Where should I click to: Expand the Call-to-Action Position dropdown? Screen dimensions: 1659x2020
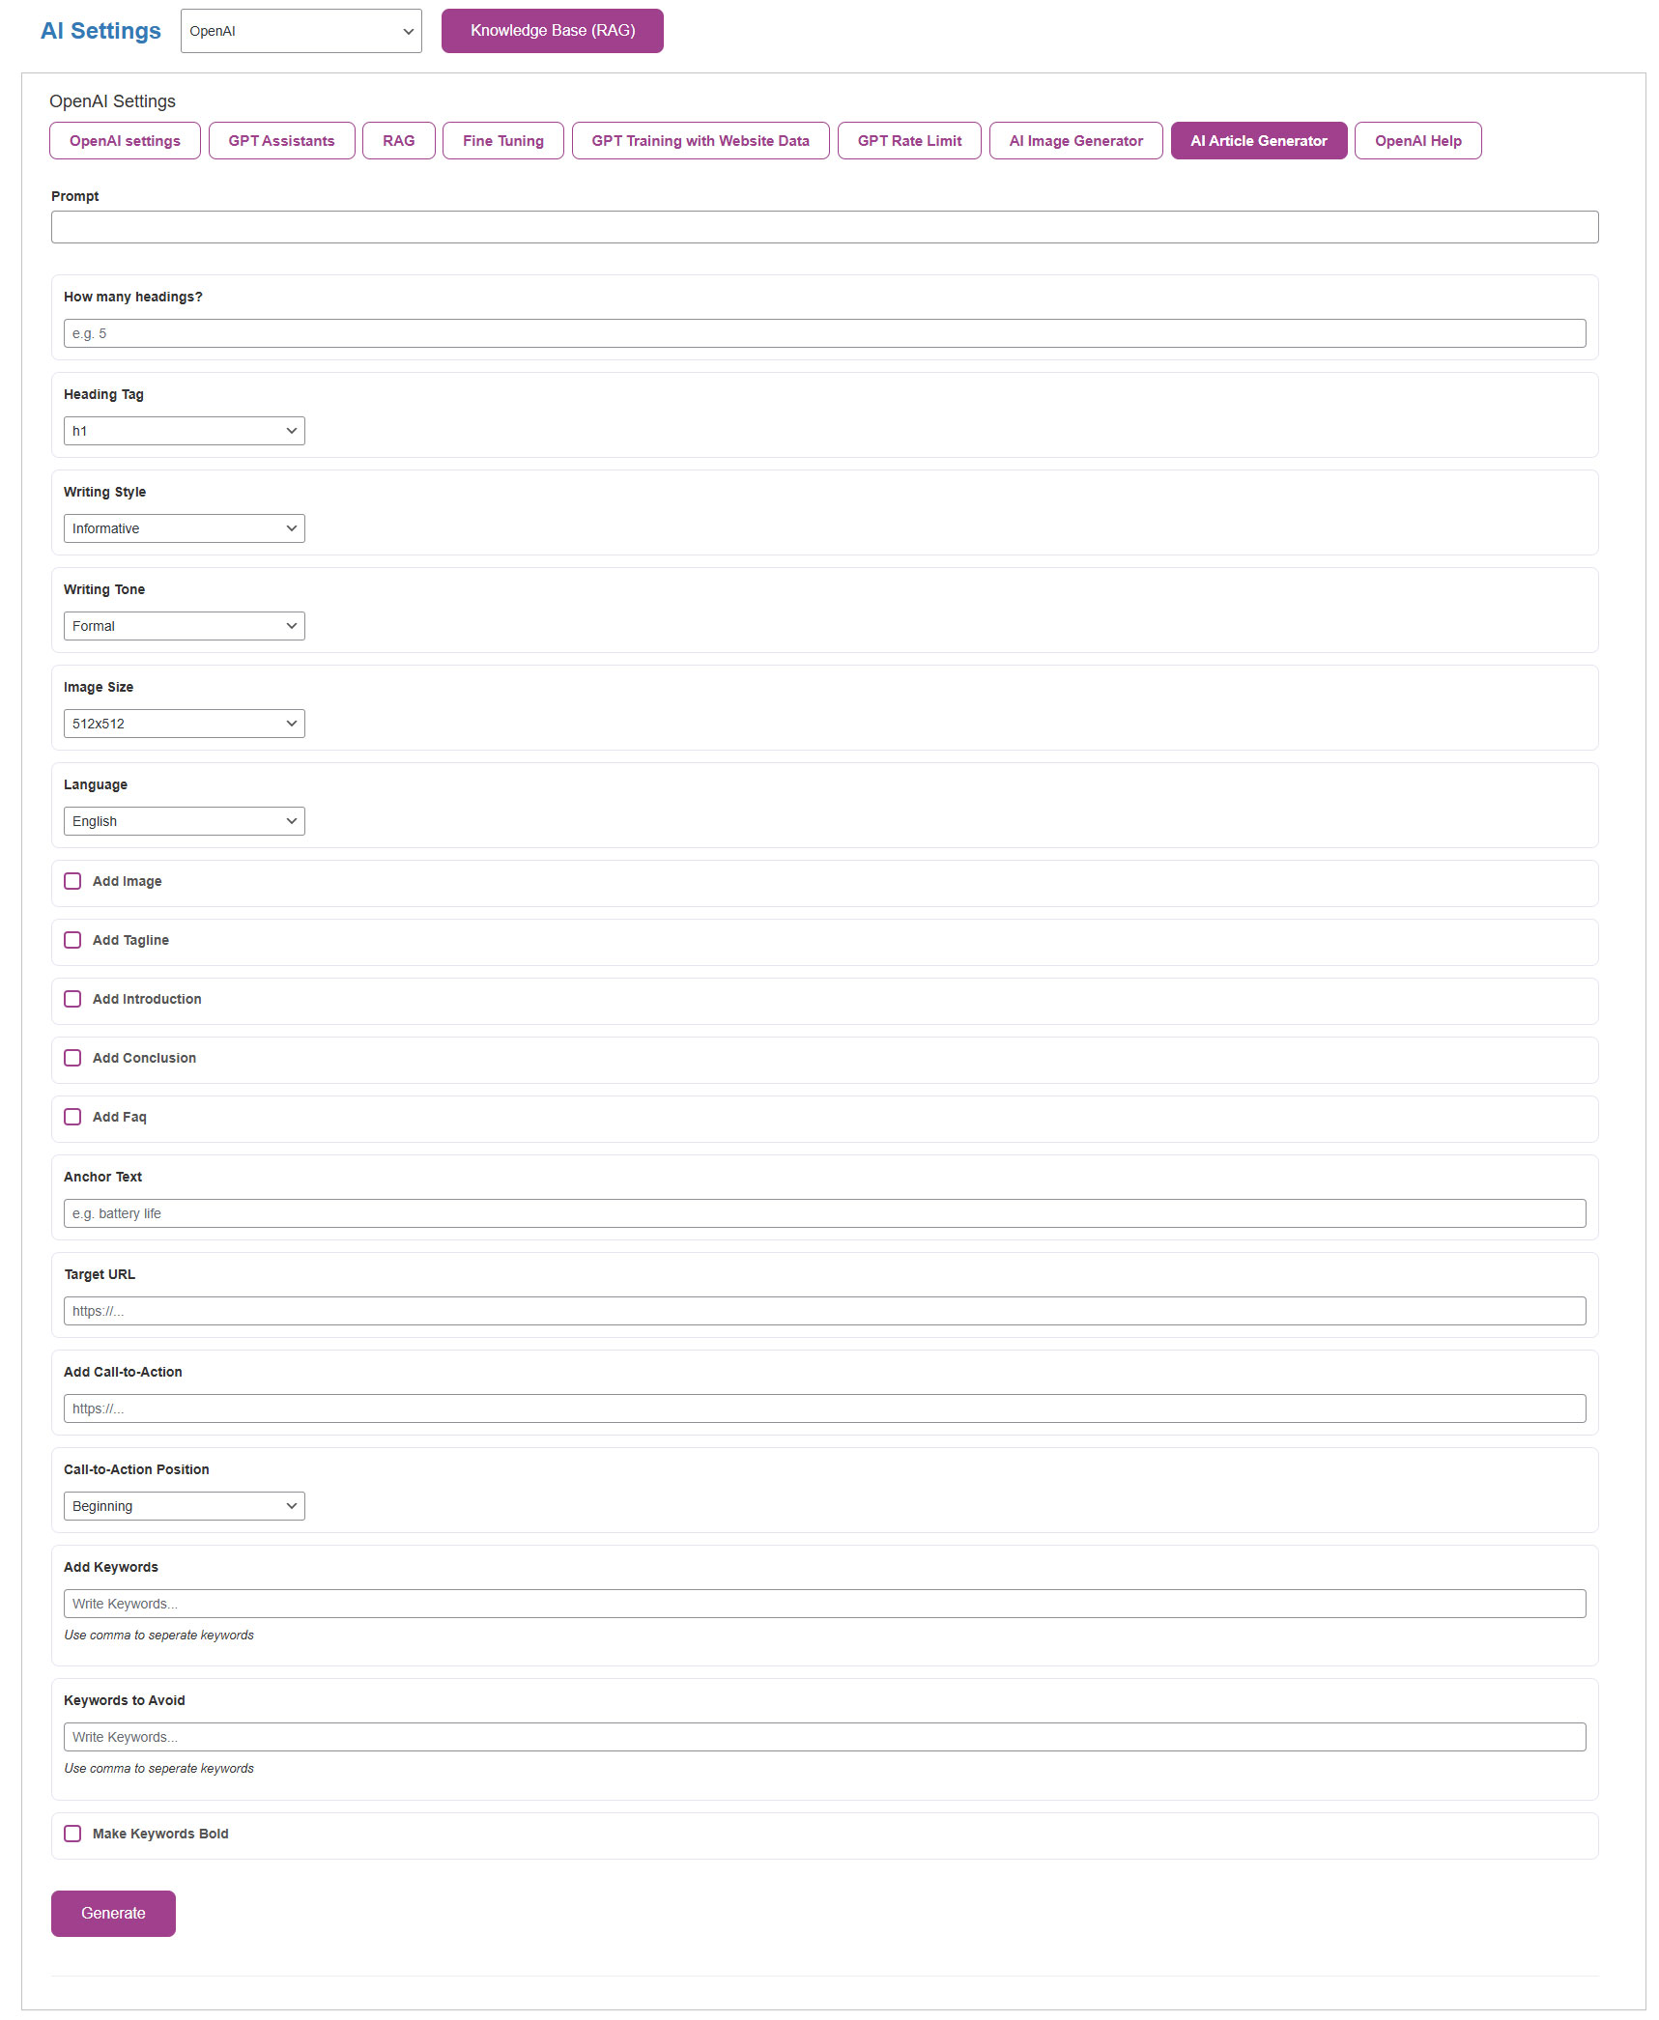click(x=184, y=1506)
